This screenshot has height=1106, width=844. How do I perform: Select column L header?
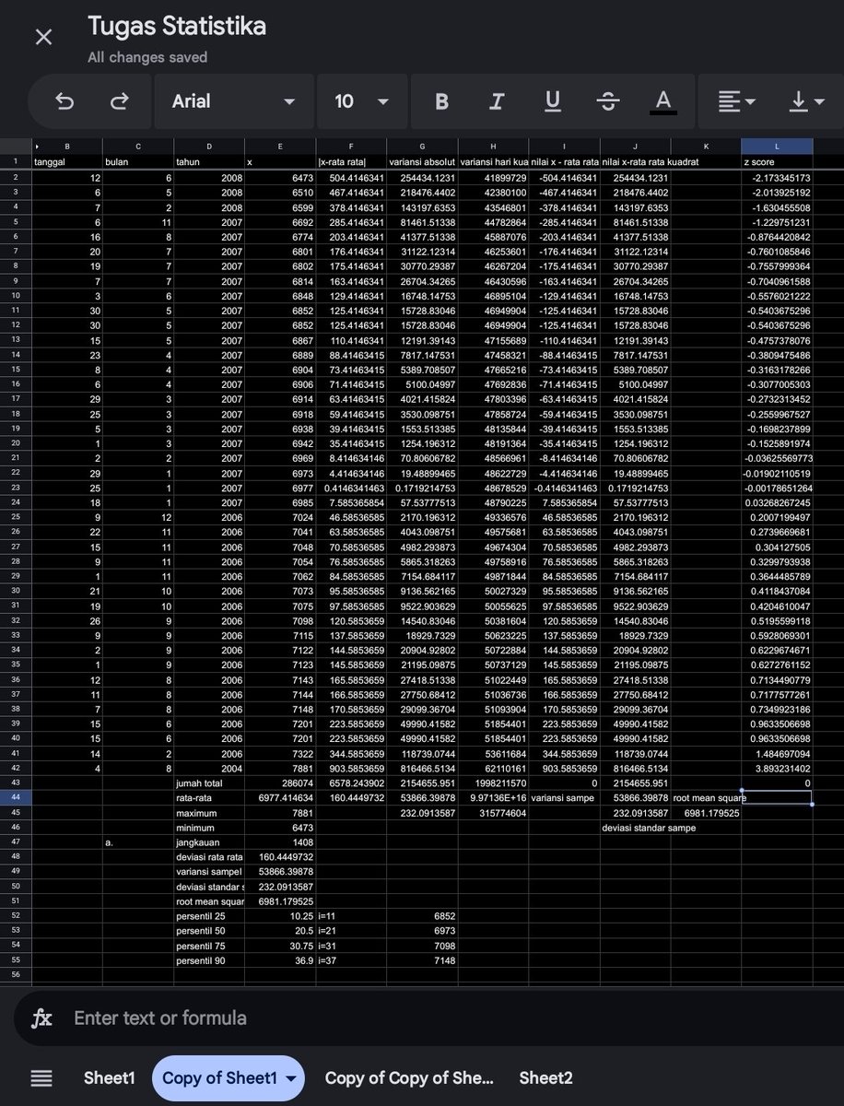click(x=777, y=147)
